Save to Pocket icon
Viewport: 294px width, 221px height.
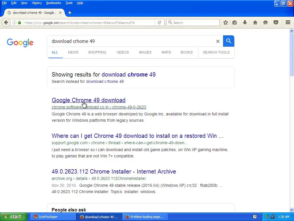(276, 22)
